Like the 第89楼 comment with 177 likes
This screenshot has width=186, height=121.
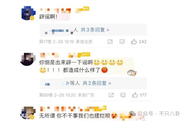pos(135,95)
